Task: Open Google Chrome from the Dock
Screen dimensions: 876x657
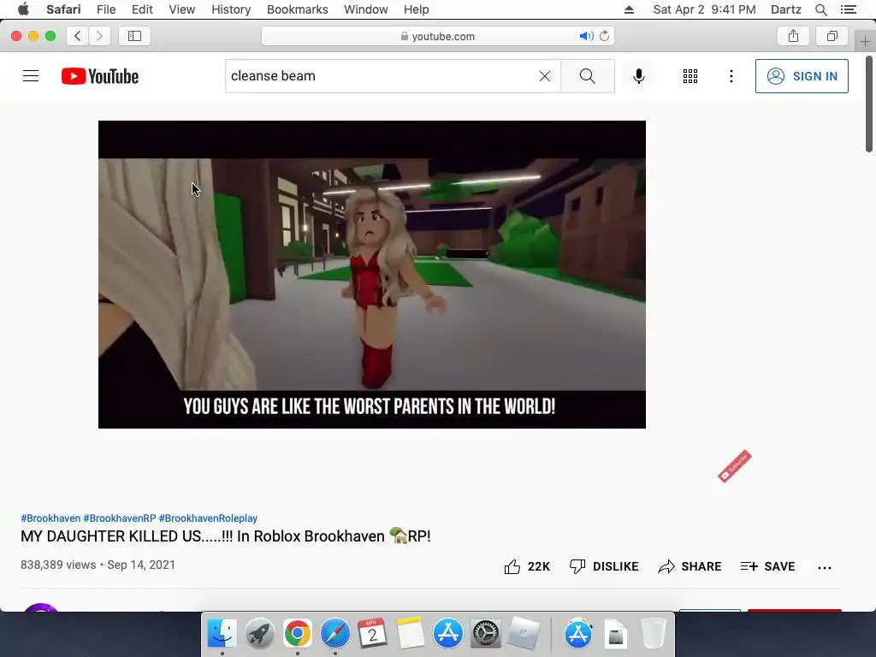Action: (x=297, y=634)
